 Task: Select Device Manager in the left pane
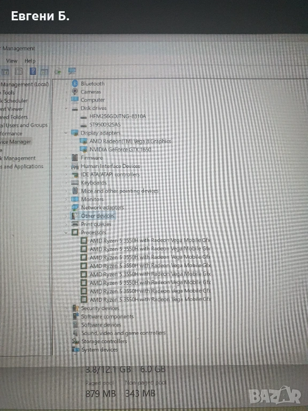click(x=16, y=142)
